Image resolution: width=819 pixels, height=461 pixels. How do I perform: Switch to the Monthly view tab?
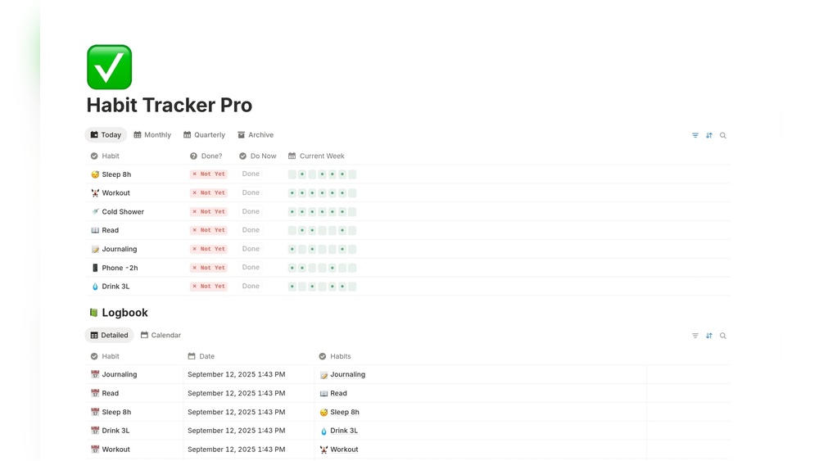pyautogui.click(x=153, y=135)
